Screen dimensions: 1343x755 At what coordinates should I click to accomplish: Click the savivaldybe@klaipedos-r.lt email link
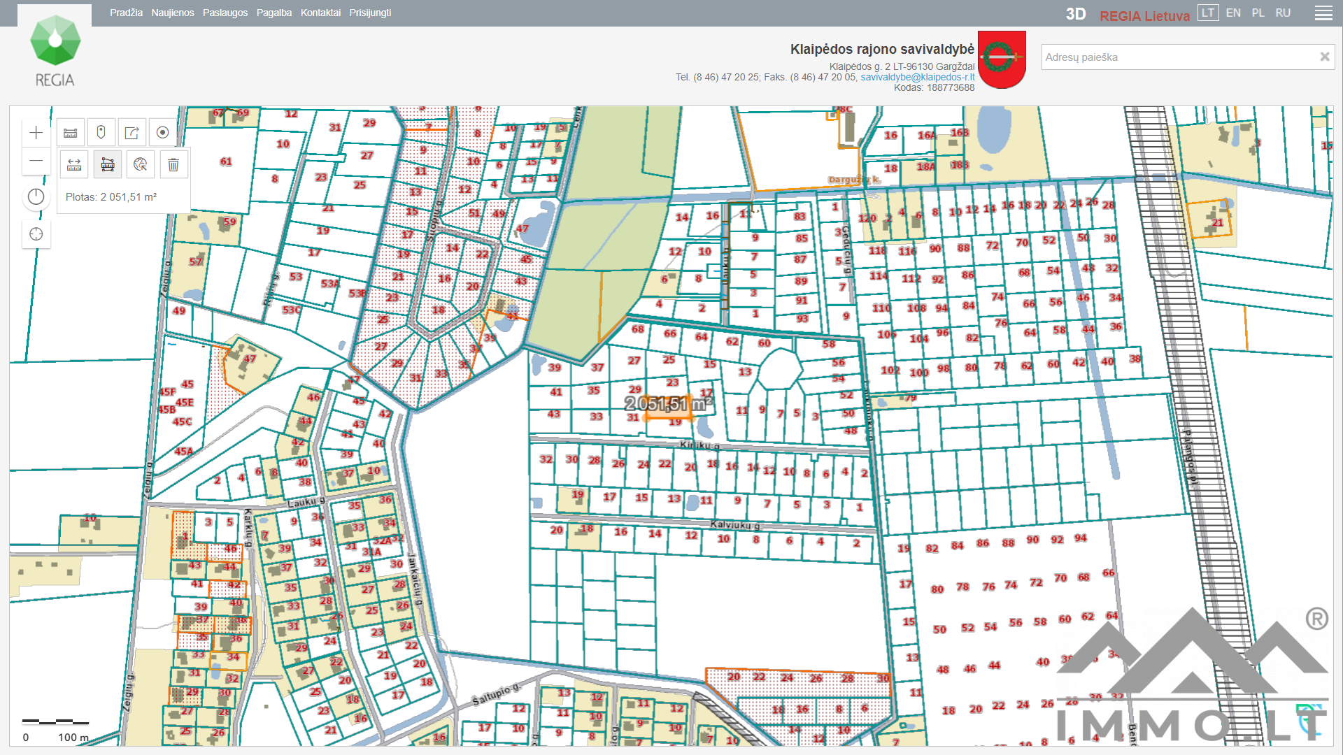(917, 77)
